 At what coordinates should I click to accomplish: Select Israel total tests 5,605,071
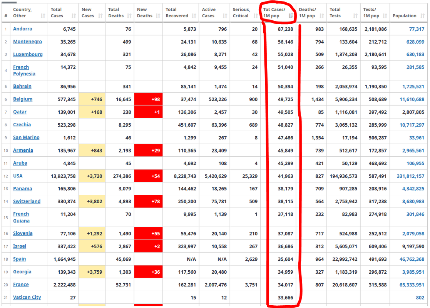346,246
